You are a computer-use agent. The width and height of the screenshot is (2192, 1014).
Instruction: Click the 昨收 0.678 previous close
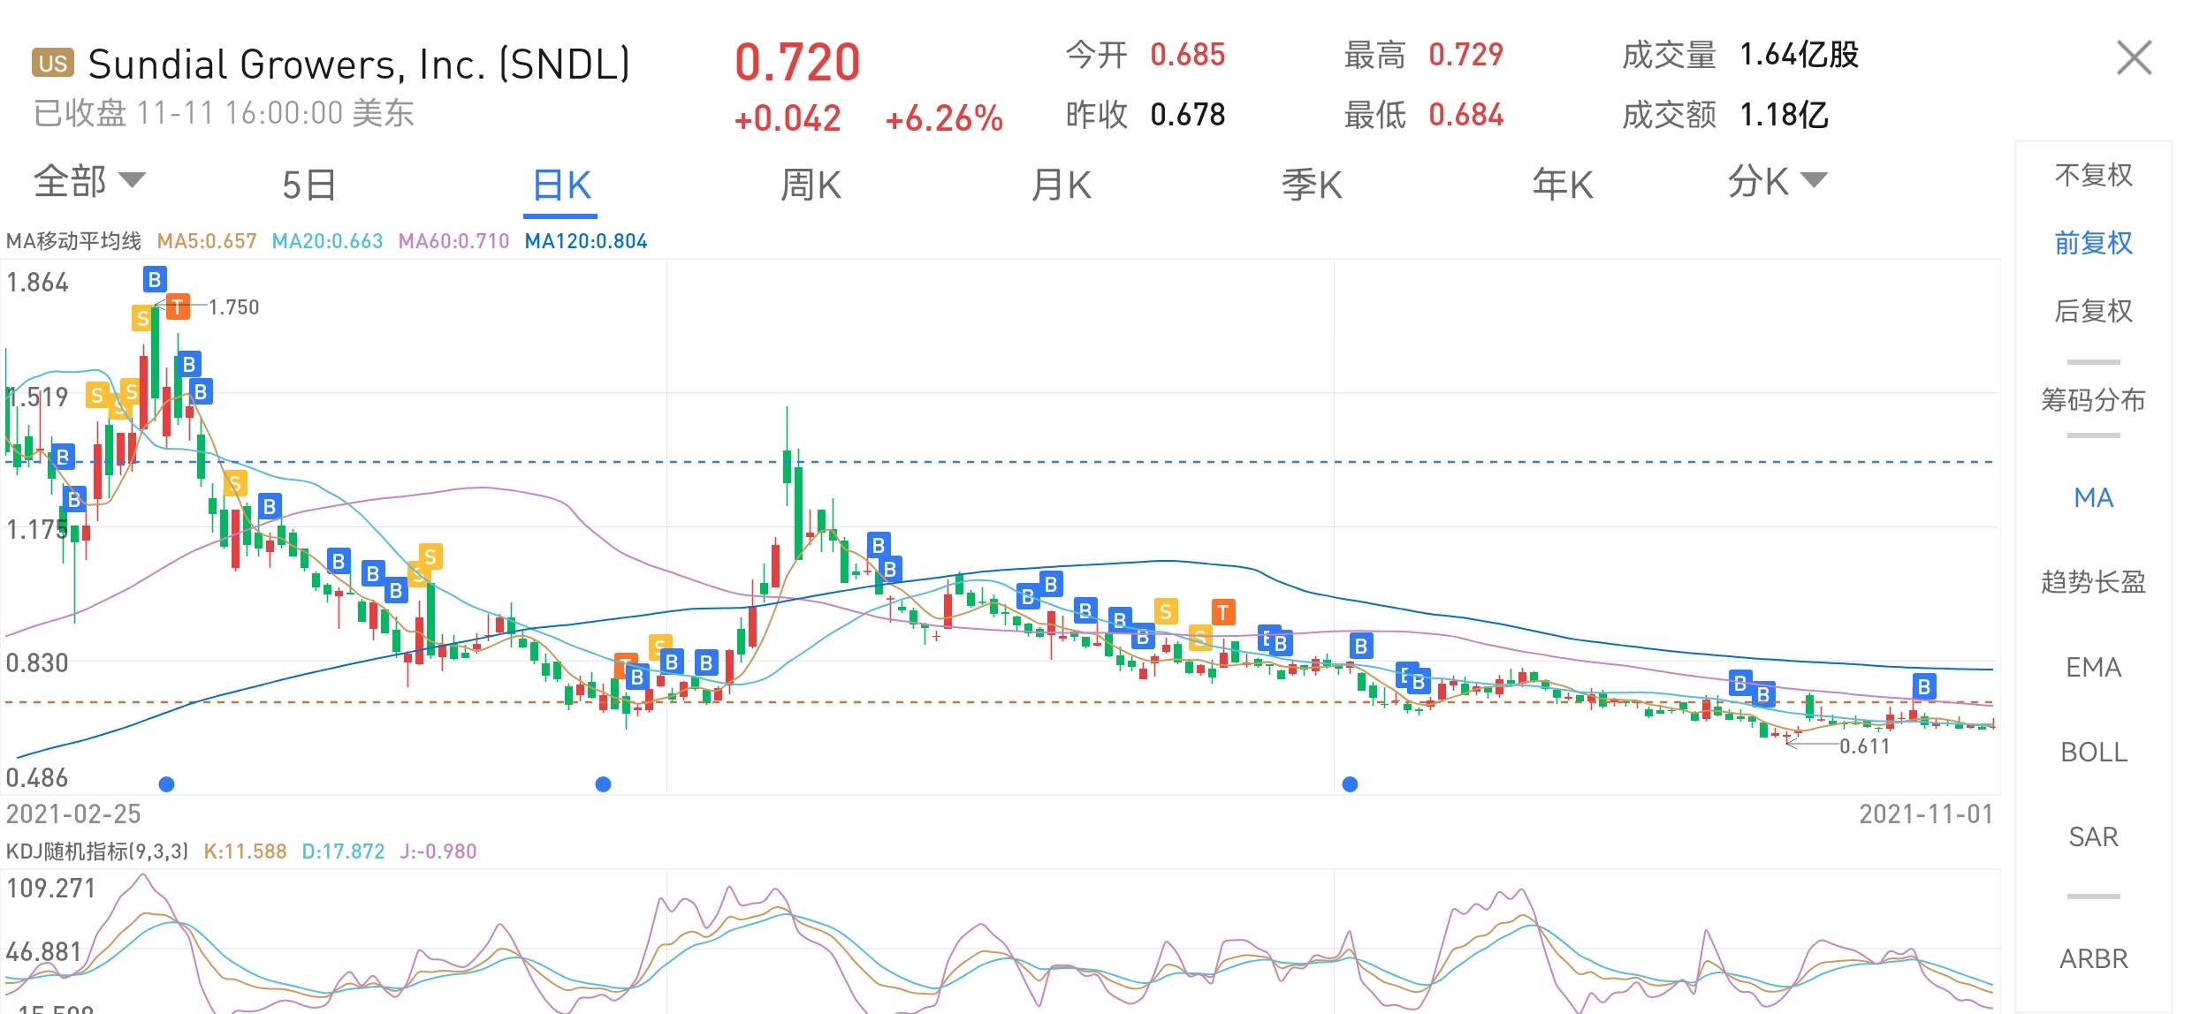point(1145,115)
